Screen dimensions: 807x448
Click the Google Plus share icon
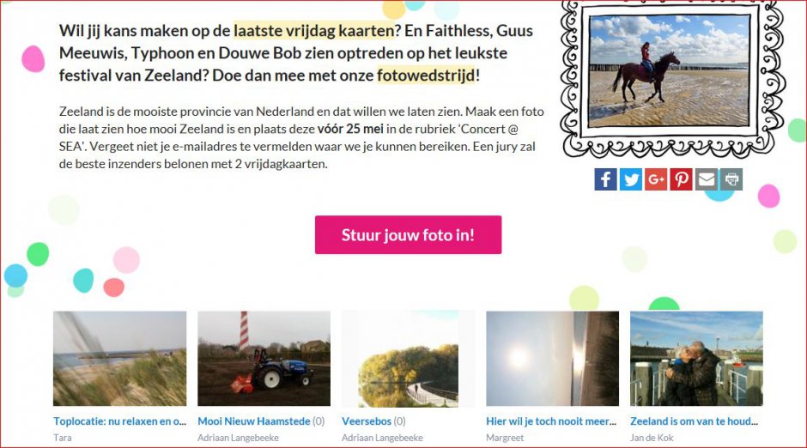coord(656,179)
